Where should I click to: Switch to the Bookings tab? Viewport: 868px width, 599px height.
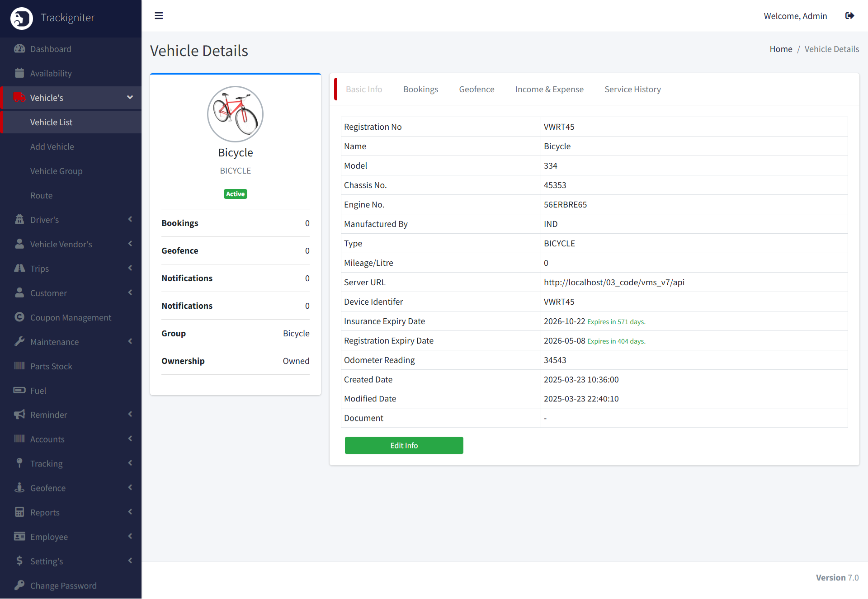click(420, 89)
